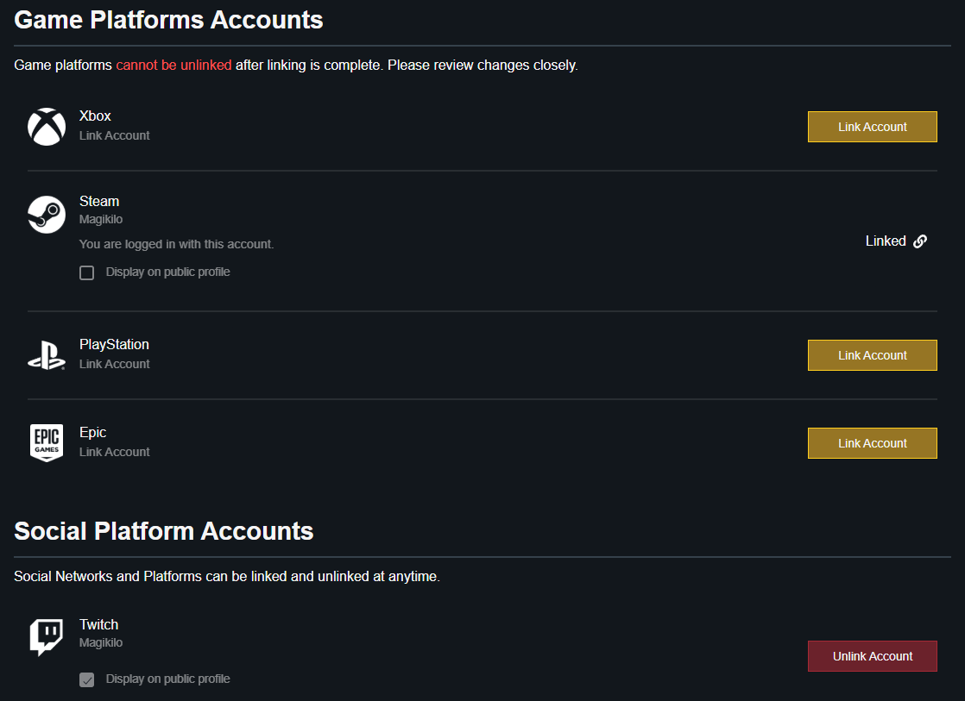This screenshot has height=701, width=965.
Task: Toggle Twitch's Display on public profile checkbox
Action: pyautogui.click(x=86, y=679)
